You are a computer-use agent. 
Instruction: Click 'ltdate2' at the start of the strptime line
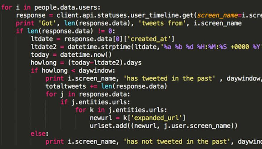(44, 47)
